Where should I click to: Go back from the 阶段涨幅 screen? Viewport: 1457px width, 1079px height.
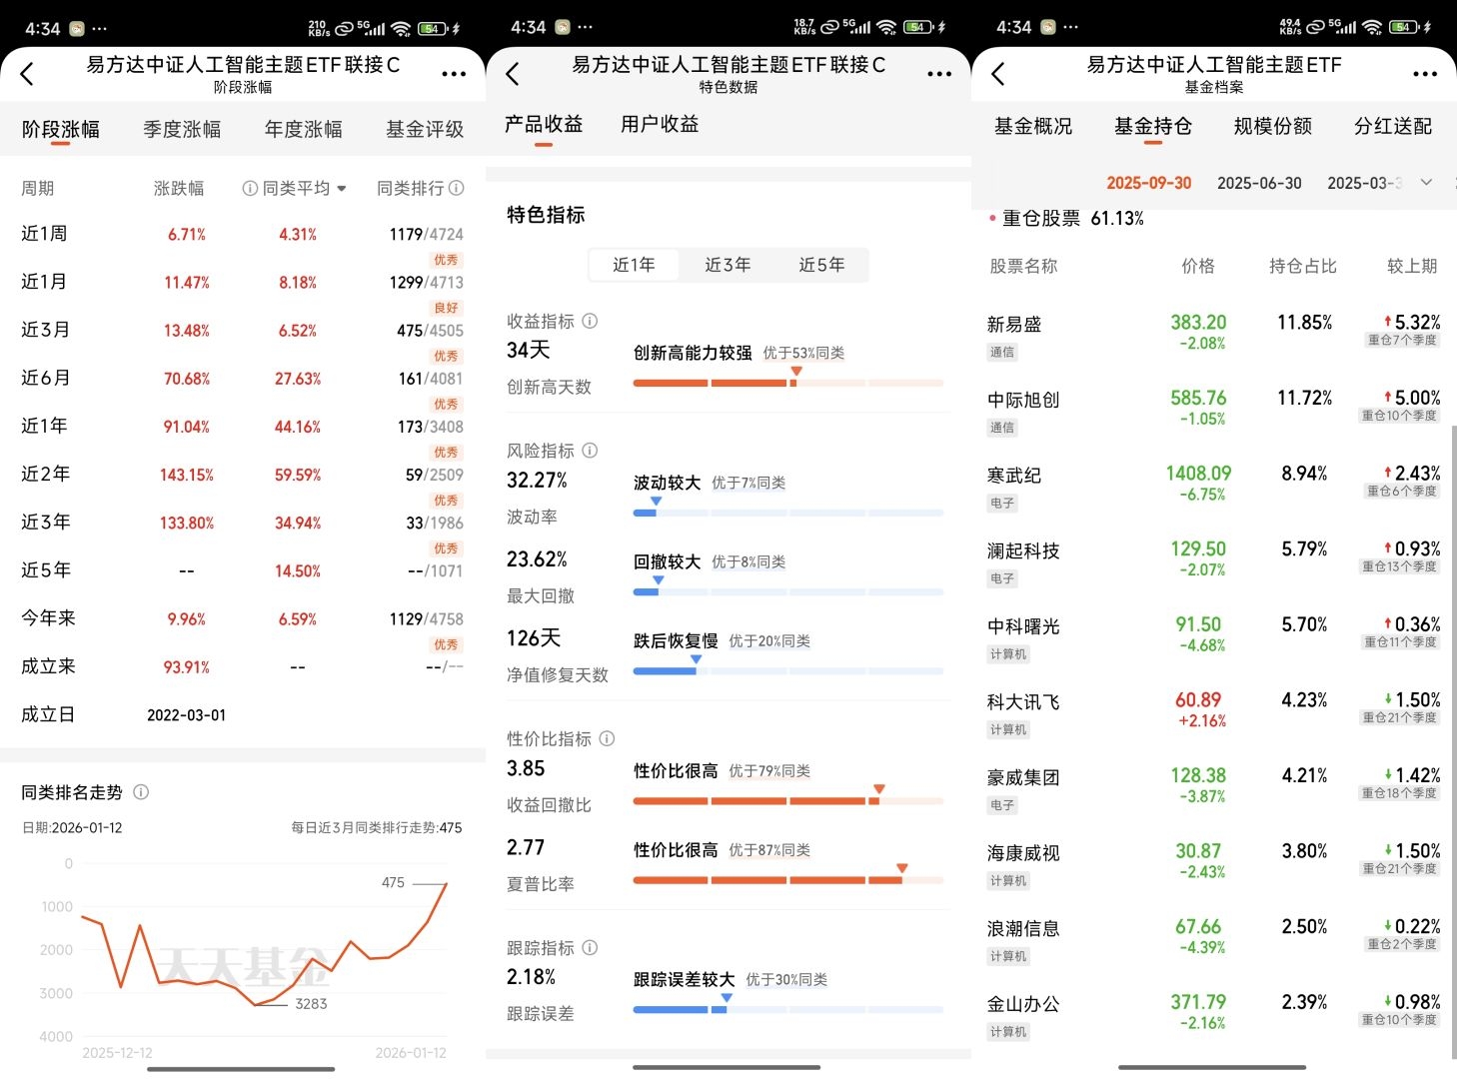coord(27,73)
